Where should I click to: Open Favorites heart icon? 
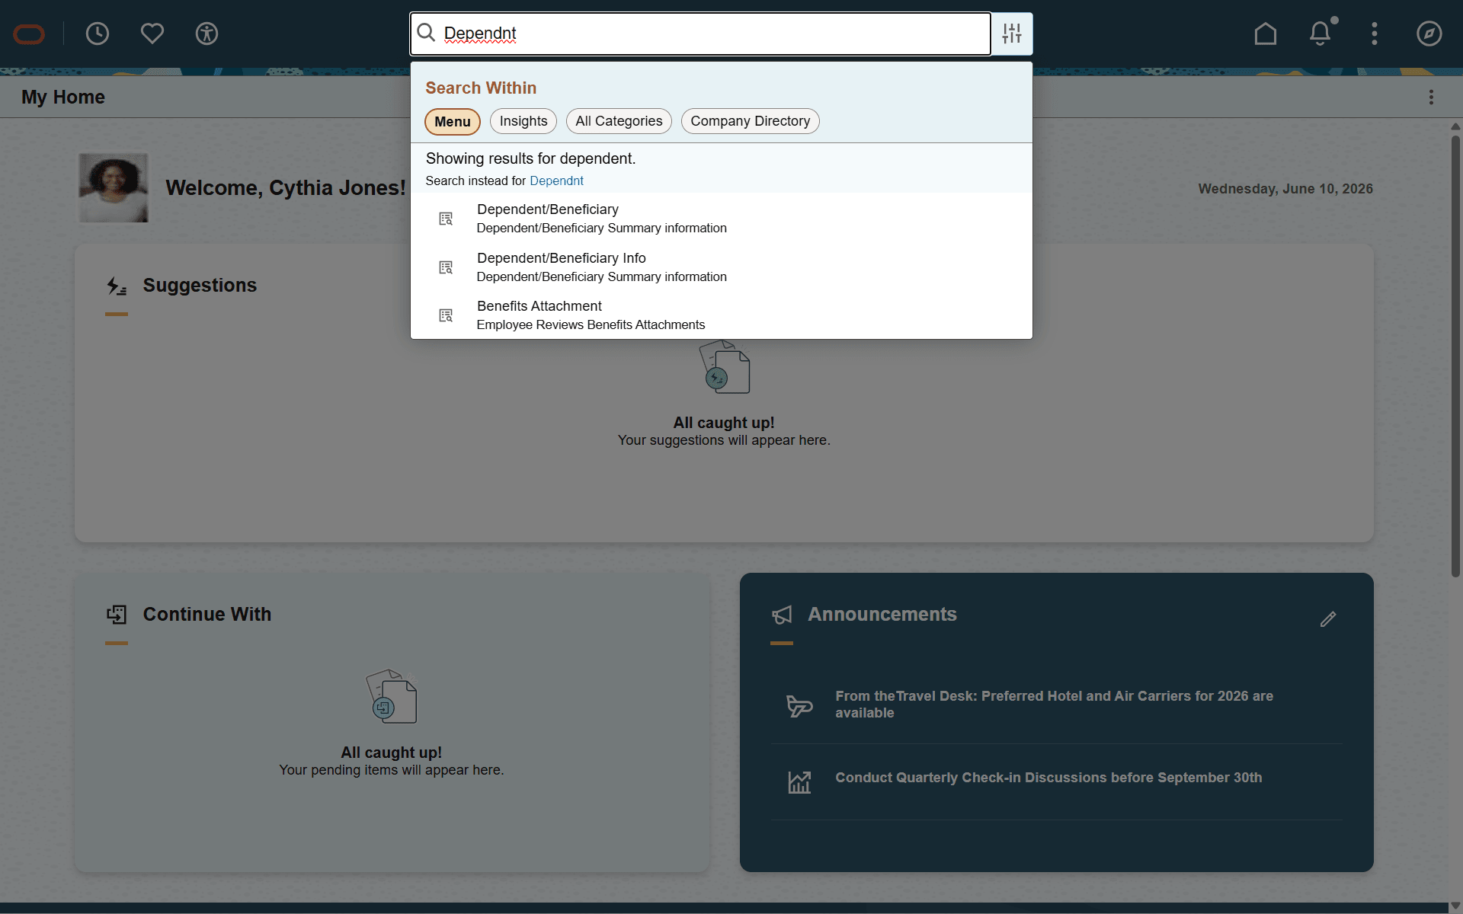click(152, 34)
